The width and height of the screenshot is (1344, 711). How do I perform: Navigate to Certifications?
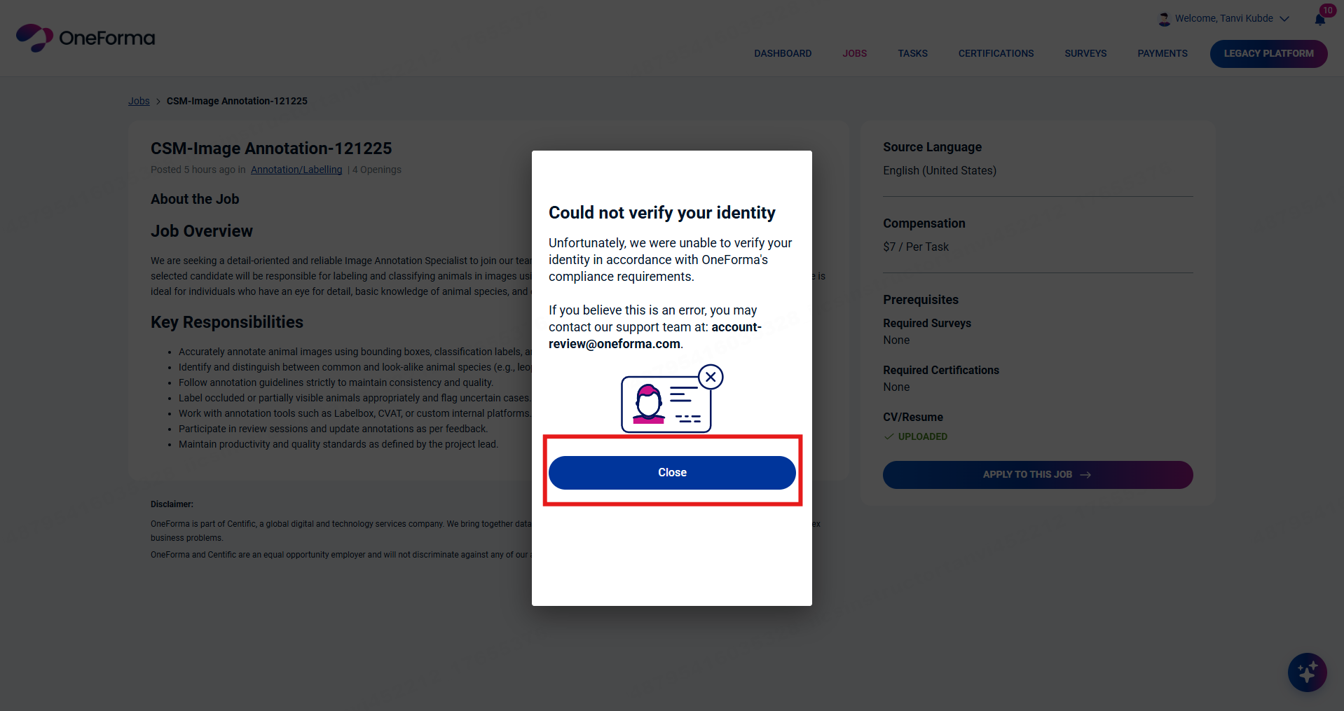pos(996,53)
